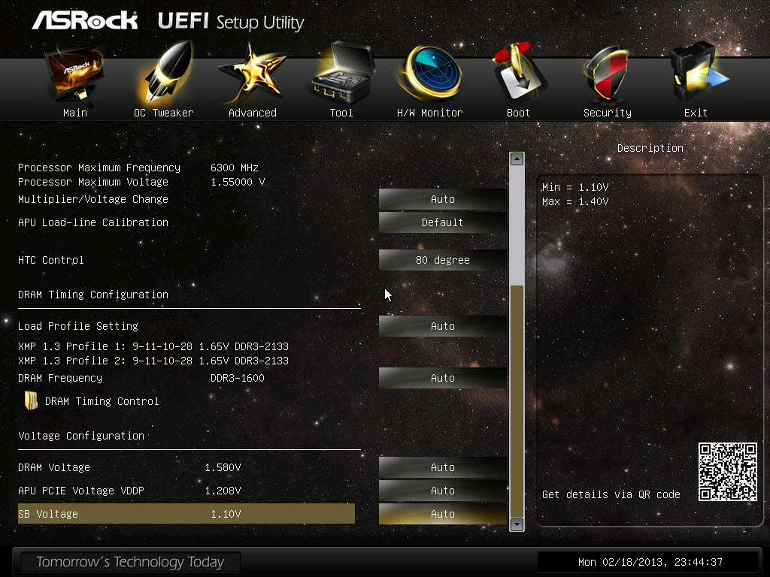770x577 pixels.
Task: Click Processor Maximum Voltage 1.55000 V value
Action: click(238, 182)
